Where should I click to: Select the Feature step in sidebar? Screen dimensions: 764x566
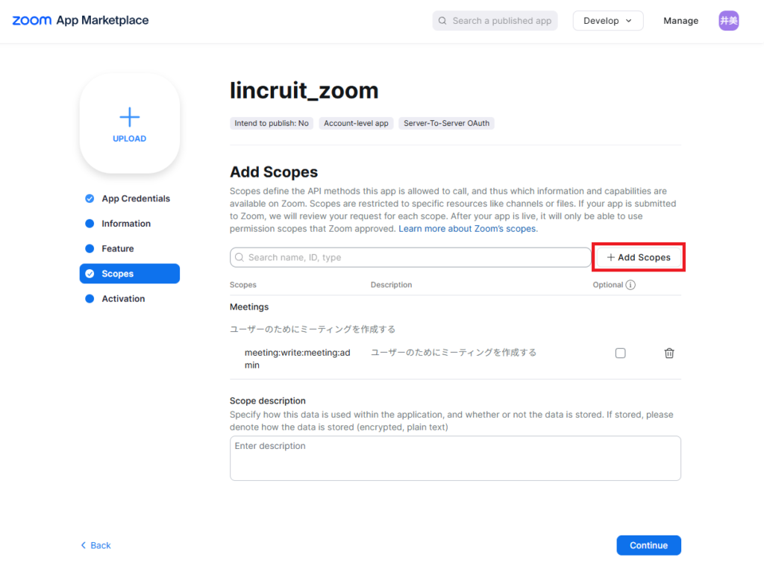point(118,248)
